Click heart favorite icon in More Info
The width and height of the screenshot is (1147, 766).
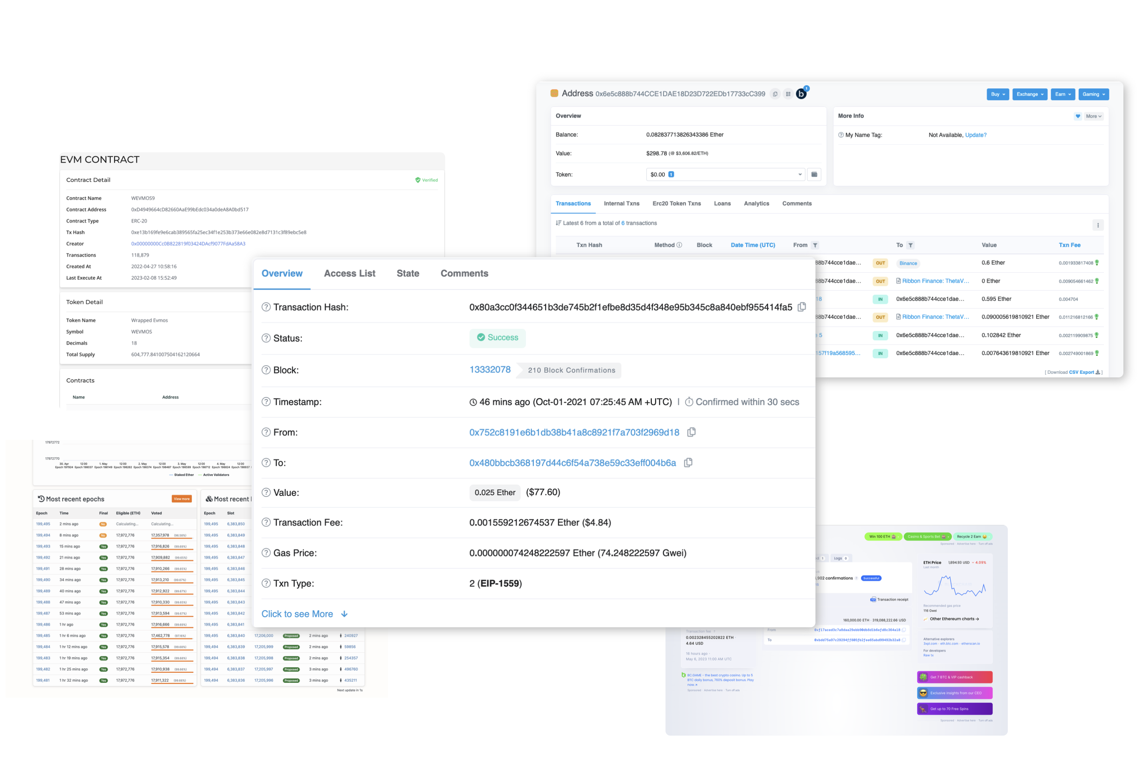1077,116
